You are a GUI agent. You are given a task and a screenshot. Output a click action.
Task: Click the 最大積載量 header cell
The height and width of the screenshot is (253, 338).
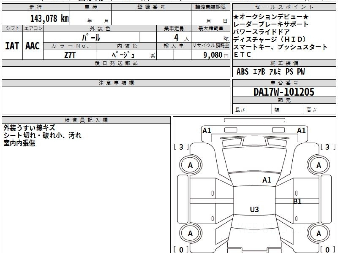coord(211,28)
